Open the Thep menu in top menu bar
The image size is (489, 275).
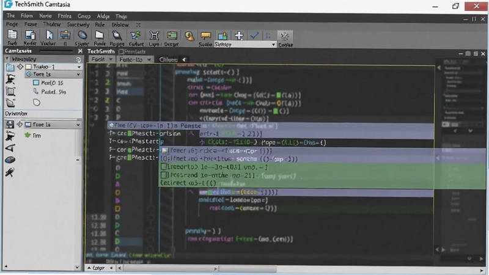(121, 16)
